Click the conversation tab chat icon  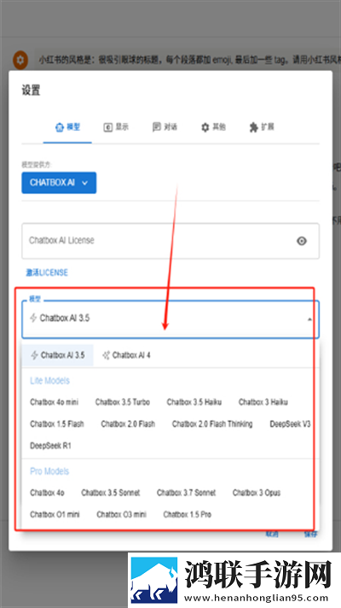[x=157, y=126]
